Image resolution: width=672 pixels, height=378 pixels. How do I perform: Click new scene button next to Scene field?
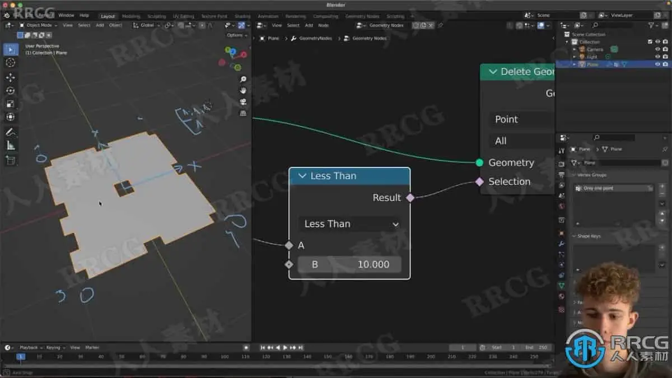(x=584, y=15)
